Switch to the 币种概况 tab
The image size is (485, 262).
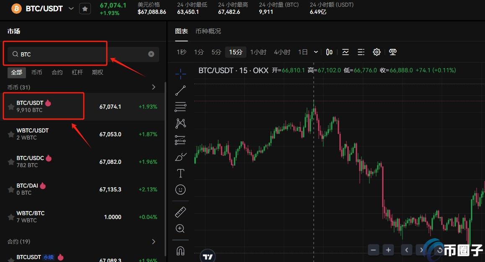coord(208,31)
